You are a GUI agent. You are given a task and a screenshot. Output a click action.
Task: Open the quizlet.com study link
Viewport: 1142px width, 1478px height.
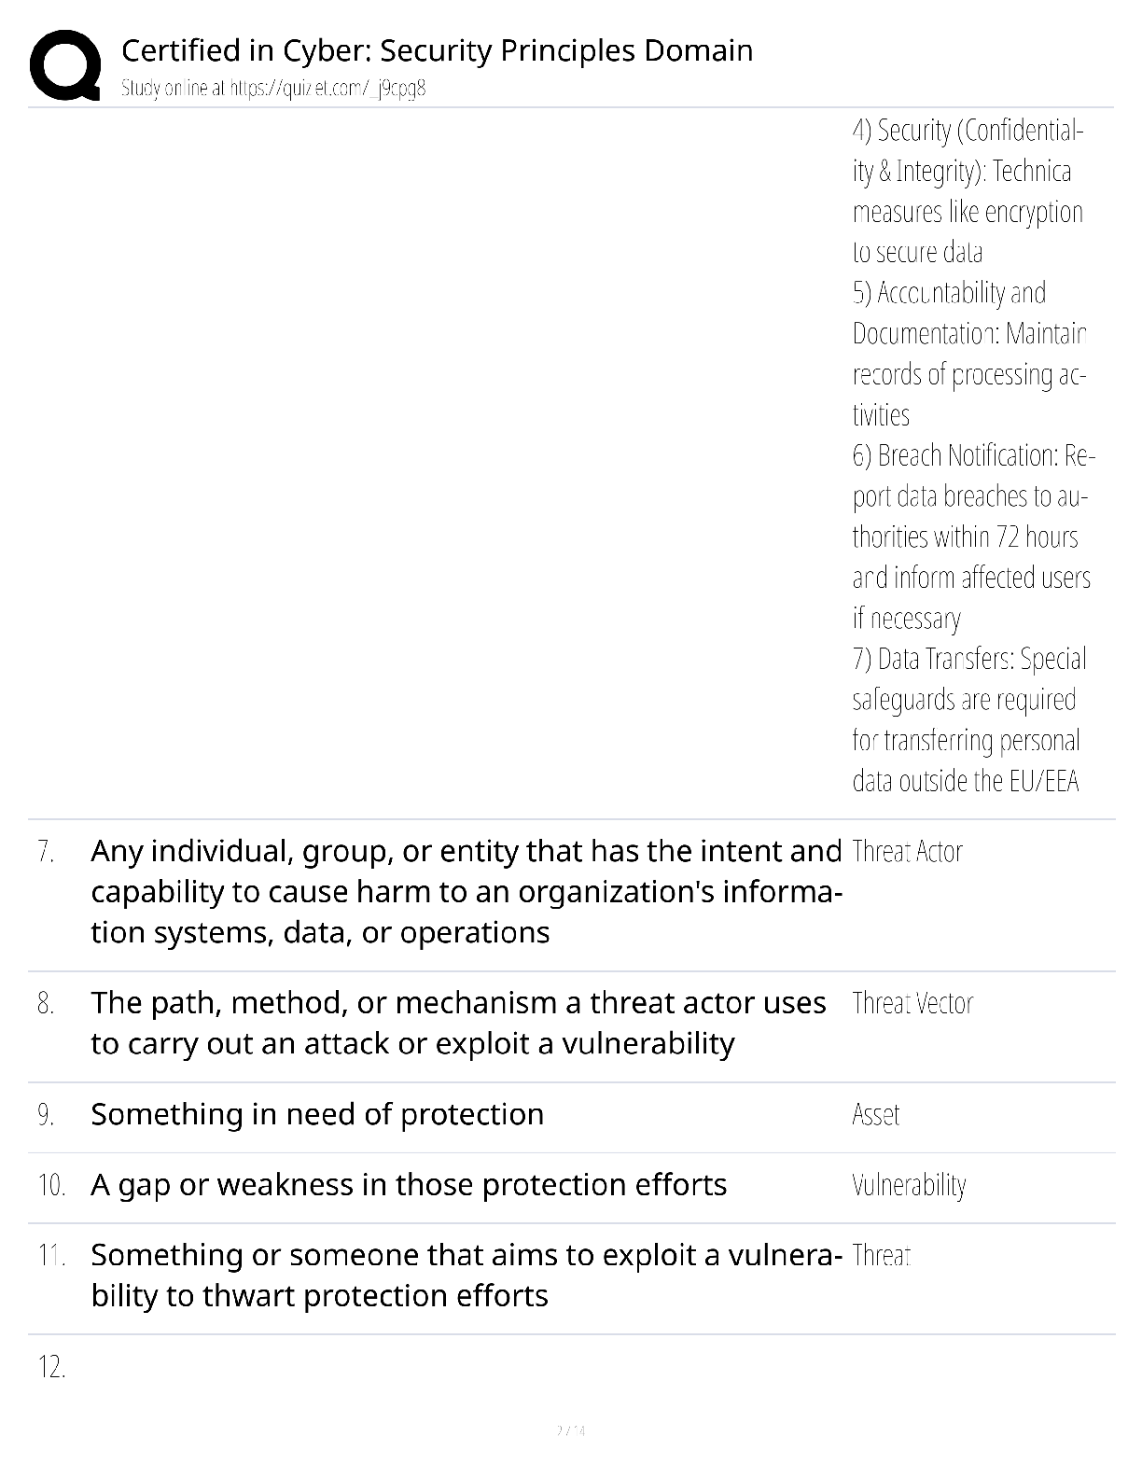(273, 89)
